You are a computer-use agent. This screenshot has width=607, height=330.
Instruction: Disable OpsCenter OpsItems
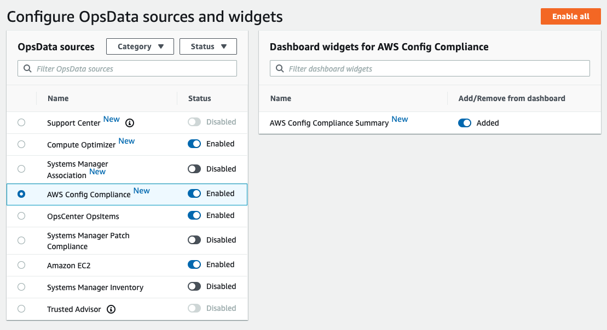pyautogui.click(x=194, y=215)
